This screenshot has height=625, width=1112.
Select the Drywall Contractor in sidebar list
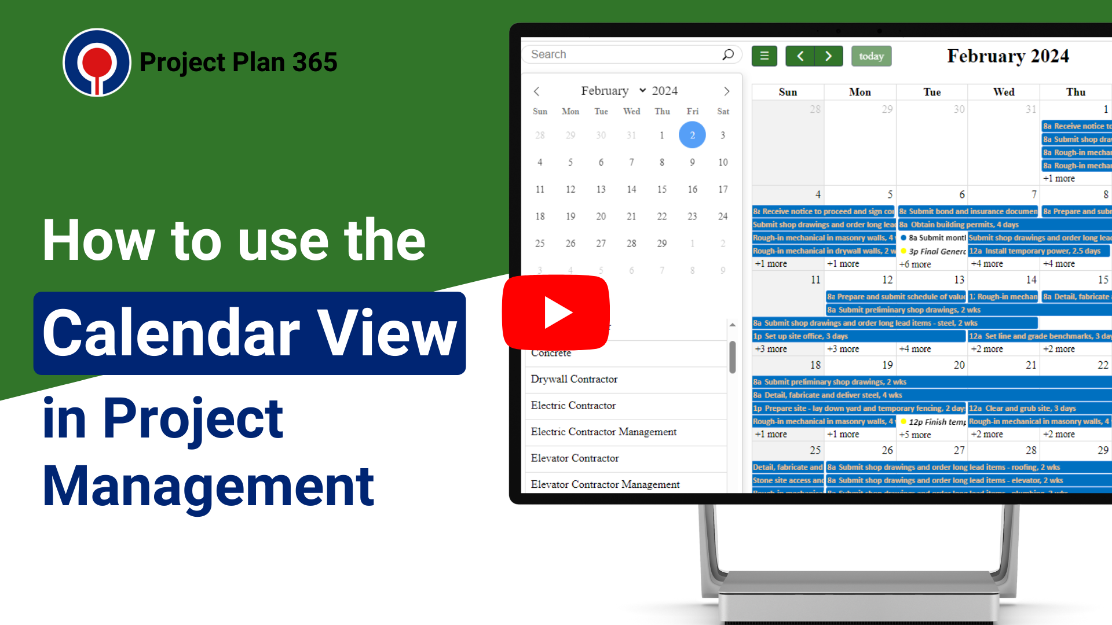[x=575, y=378]
